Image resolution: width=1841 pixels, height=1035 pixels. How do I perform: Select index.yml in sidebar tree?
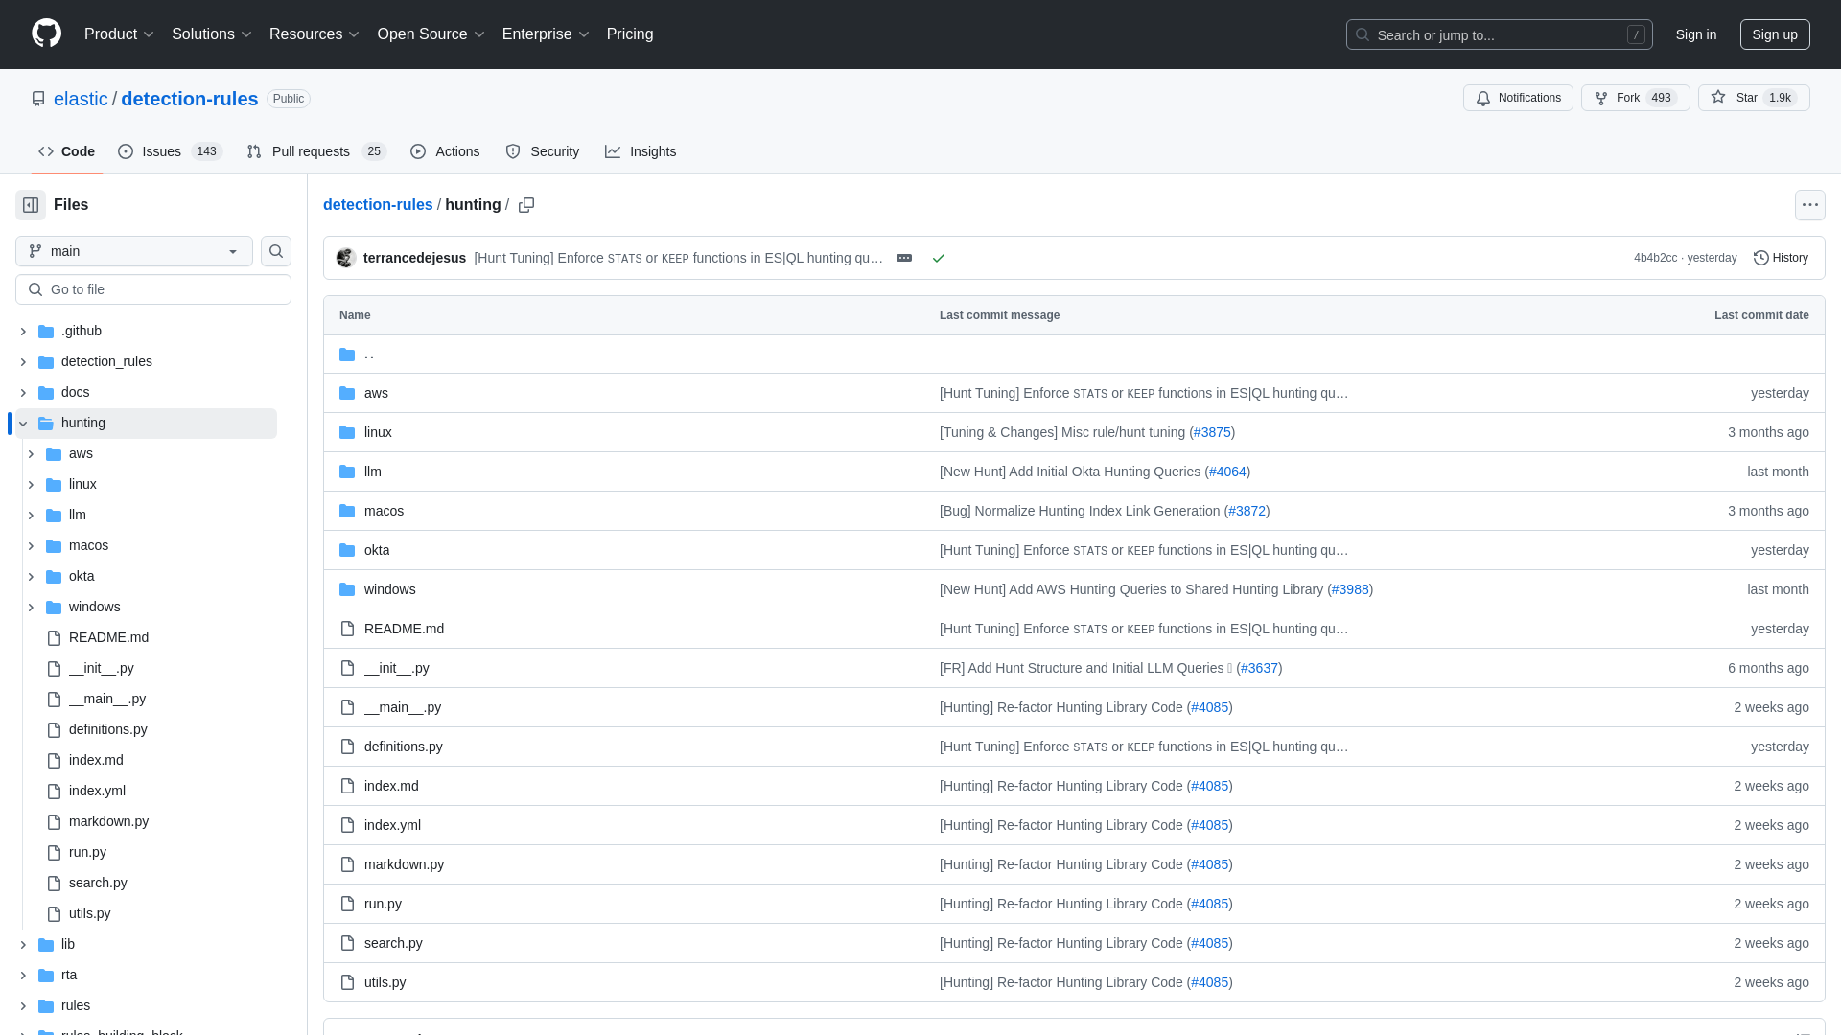pos(97,791)
